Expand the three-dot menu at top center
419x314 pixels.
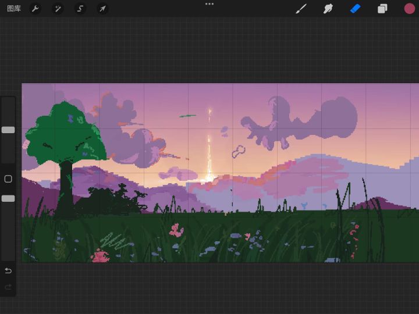point(210,4)
